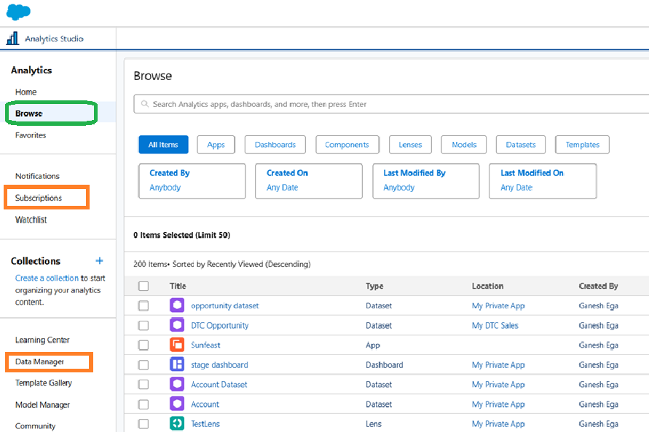Open Subscriptions in the sidebar
The height and width of the screenshot is (432, 649).
[x=39, y=198]
